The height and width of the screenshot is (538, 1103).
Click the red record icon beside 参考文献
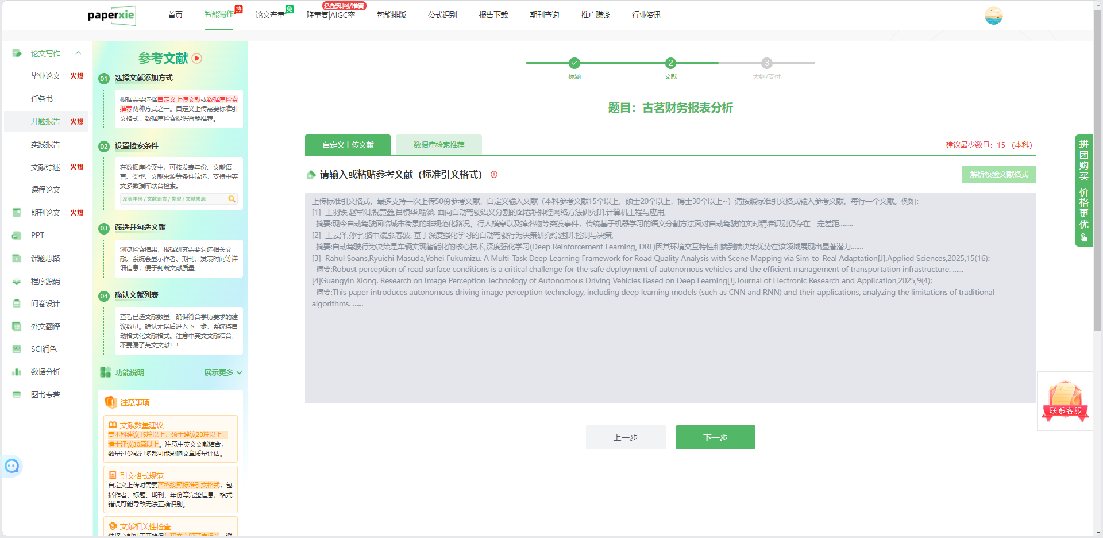tap(197, 58)
